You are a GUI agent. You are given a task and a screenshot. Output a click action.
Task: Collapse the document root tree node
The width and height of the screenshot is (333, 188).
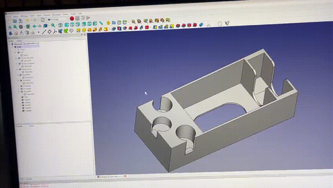[10, 44]
